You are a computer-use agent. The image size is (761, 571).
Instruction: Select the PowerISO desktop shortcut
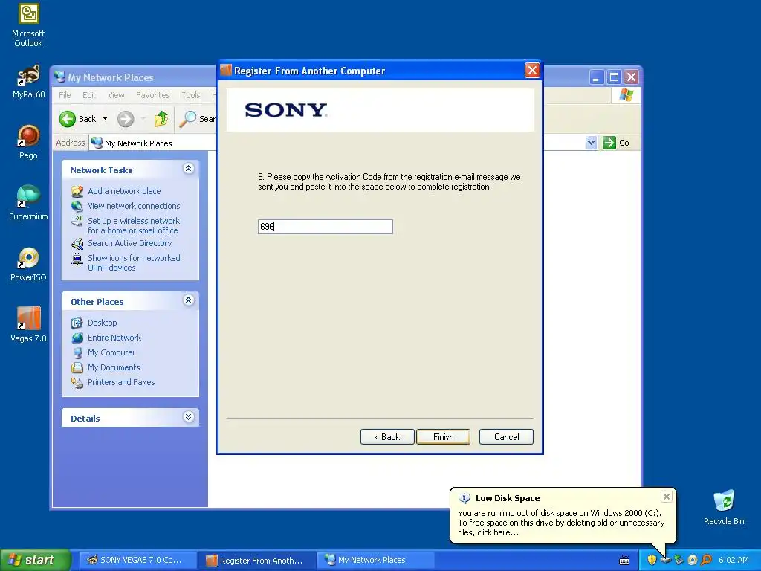[28, 264]
